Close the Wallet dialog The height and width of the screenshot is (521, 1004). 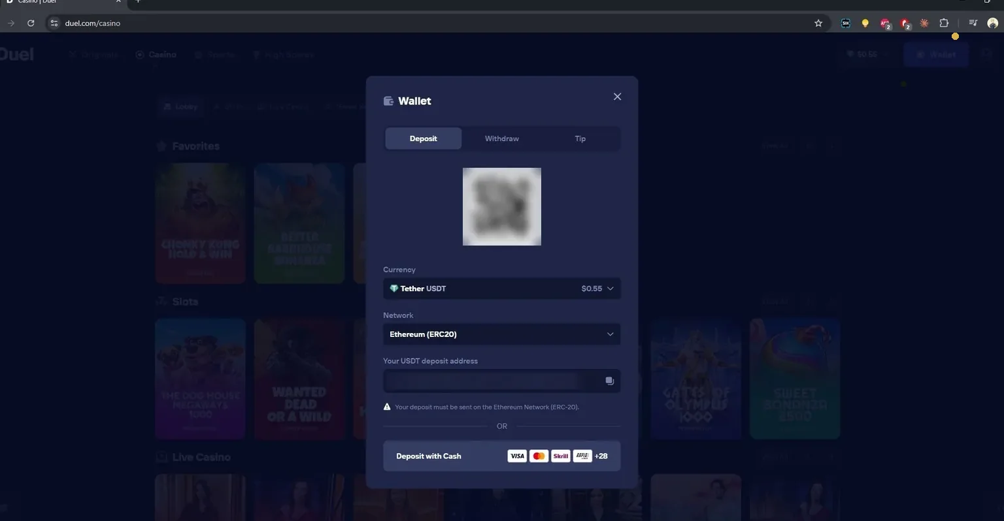617,97
